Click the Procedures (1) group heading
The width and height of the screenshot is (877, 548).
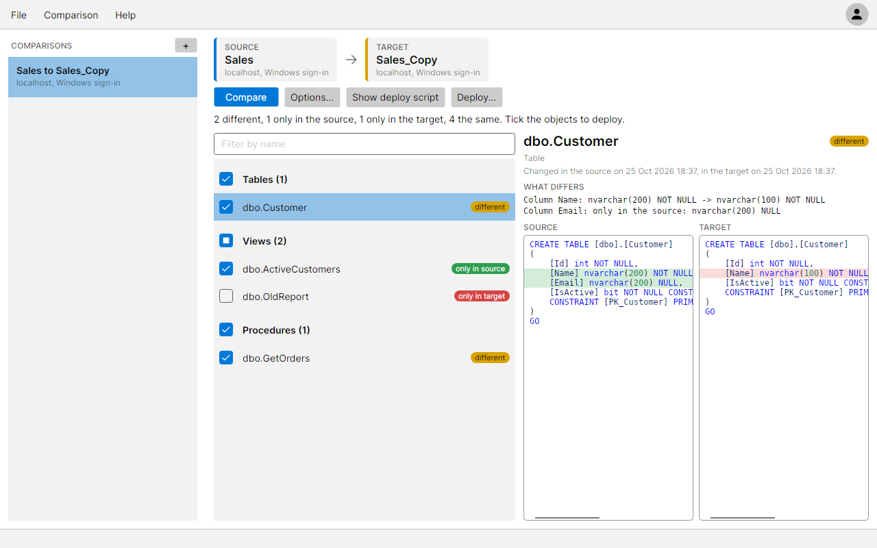276,330
